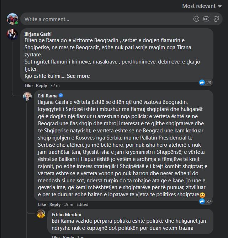Open Erblin Merdini's profile avatar
The height and width of the screenshot is (238, 228).
[41, 214]
